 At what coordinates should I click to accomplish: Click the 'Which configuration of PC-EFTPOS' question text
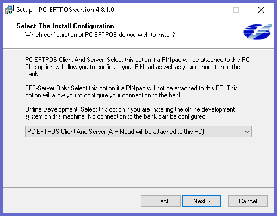tap(100, 35)
